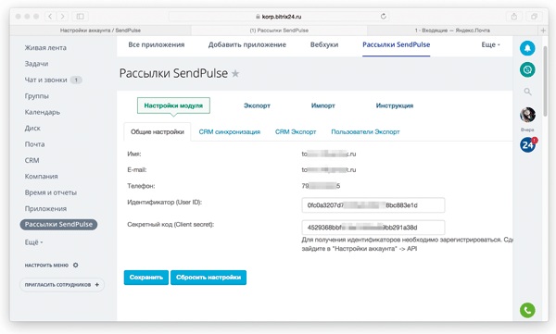Open Почта in the sidebar
This screenshot has width=556, height=334.
34,144
